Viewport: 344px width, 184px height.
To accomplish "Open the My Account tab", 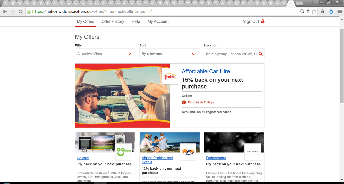I will point(158,21).
